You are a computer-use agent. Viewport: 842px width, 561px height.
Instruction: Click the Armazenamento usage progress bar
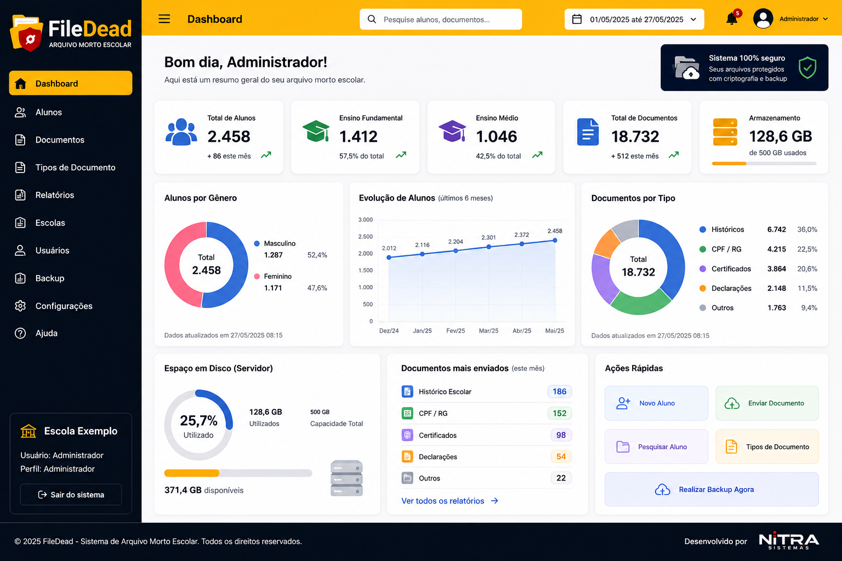764,163
